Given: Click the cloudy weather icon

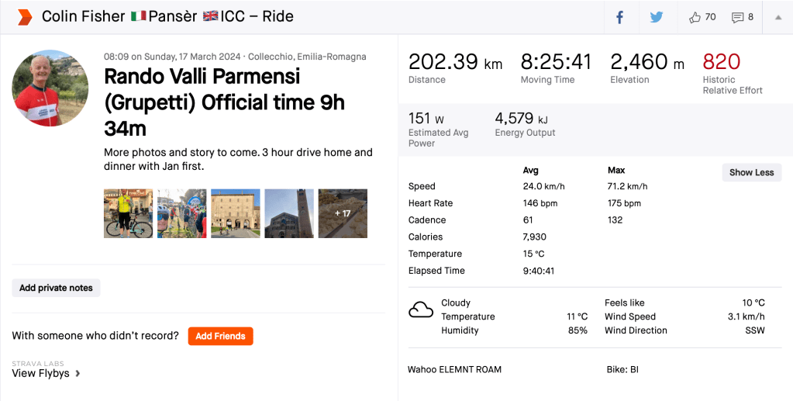Looking at the screenshot, I should (x=421, y=311).
